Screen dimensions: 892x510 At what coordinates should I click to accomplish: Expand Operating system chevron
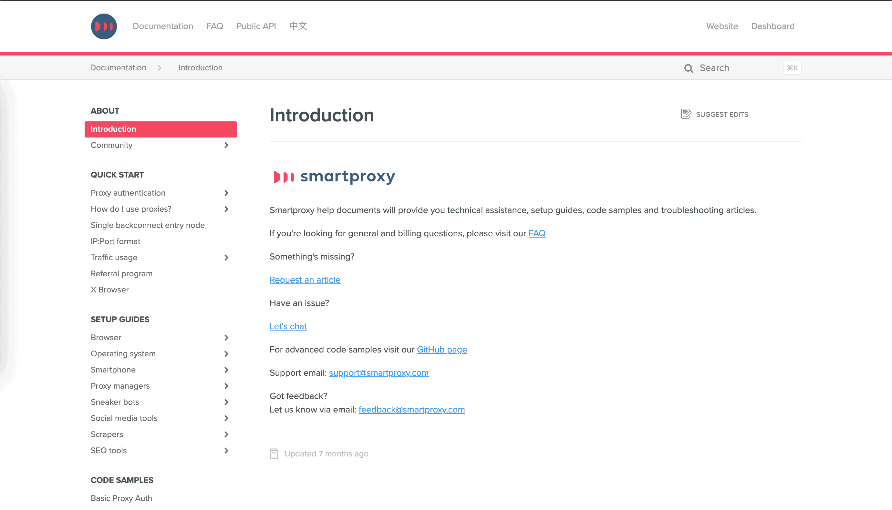point(226,354)
